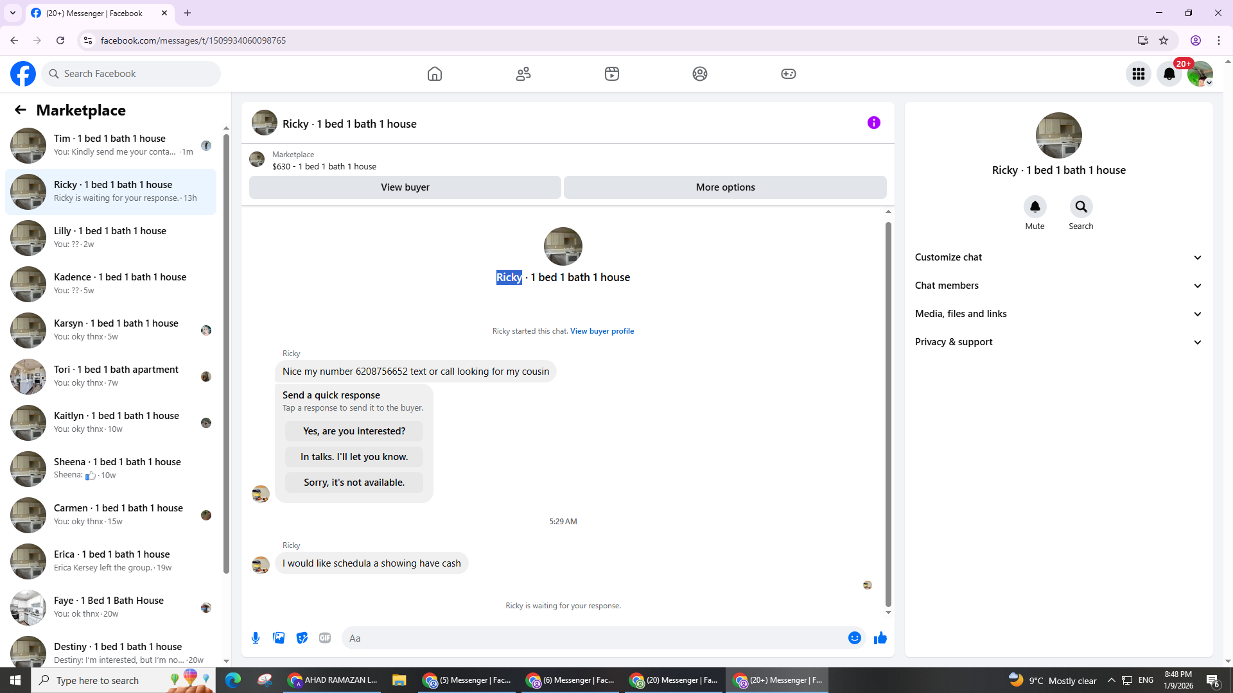Open the Video tab in top navigation

611,74
